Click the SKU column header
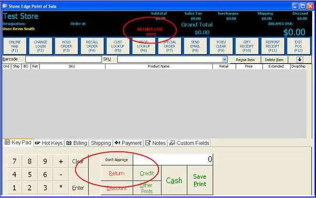This screenshot has width=316, height=198. [x=72, y=66]
